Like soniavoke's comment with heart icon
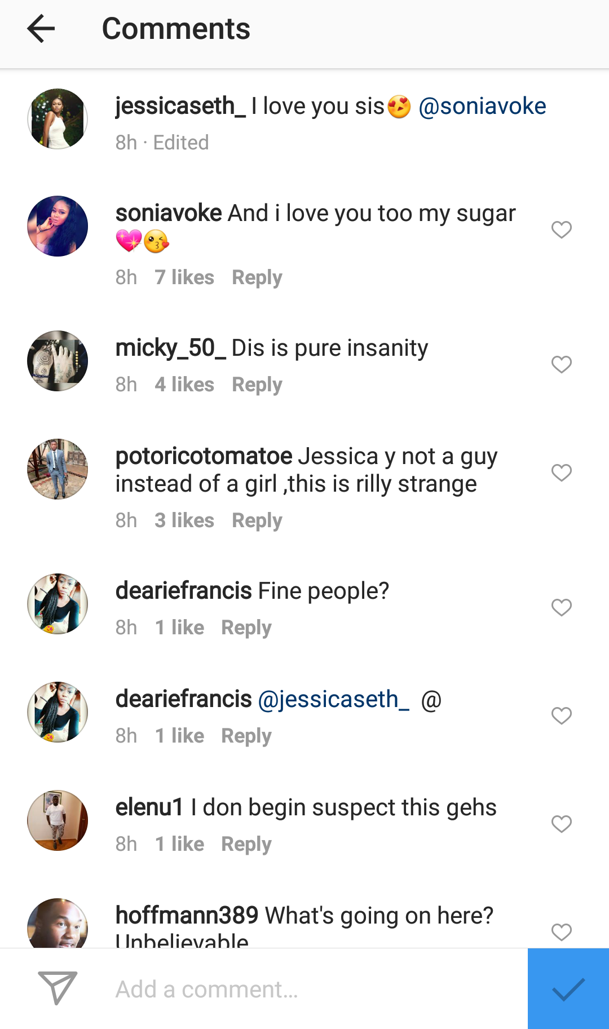The image size is (609, 1029). (x=561, y=229)
